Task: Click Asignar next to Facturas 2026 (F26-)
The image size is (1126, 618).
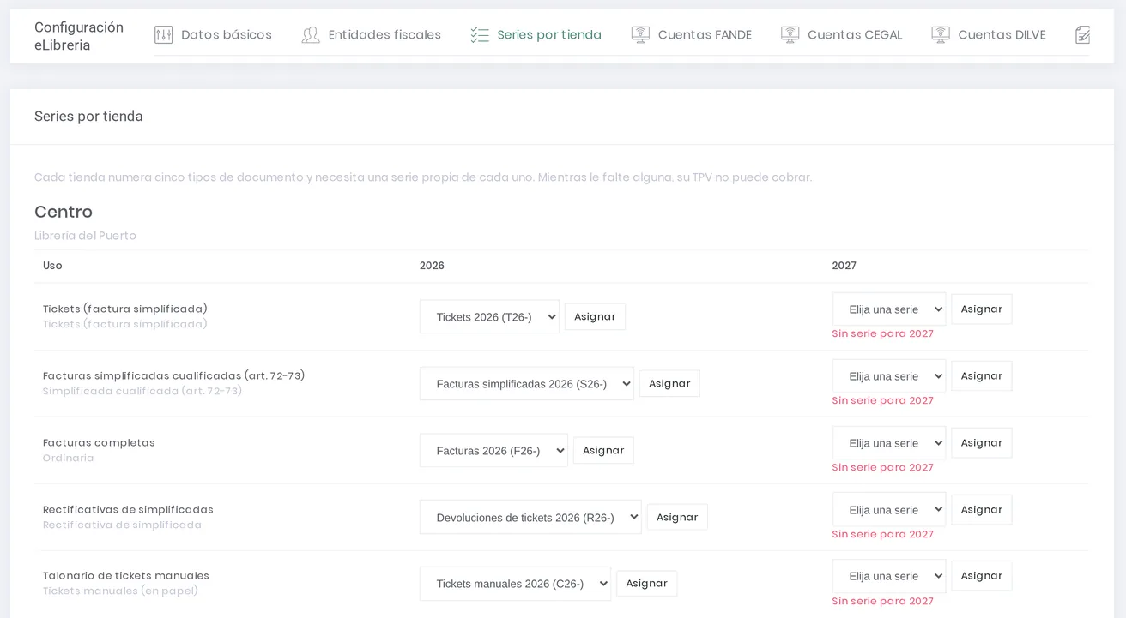Action: click(603, 450)
